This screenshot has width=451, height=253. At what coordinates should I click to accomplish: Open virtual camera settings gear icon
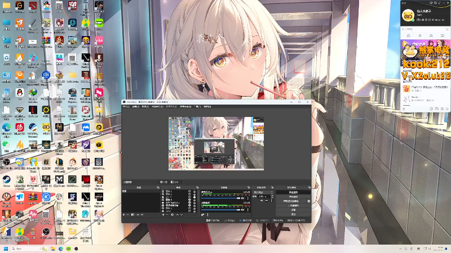(308, 201)
